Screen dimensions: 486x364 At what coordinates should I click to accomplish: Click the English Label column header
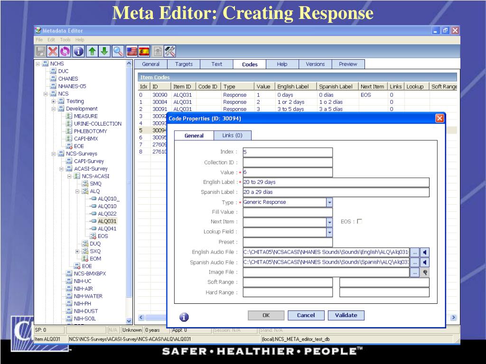[295, 87]
